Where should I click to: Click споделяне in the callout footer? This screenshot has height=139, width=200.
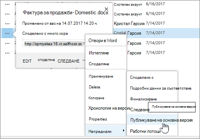(46, 60)
